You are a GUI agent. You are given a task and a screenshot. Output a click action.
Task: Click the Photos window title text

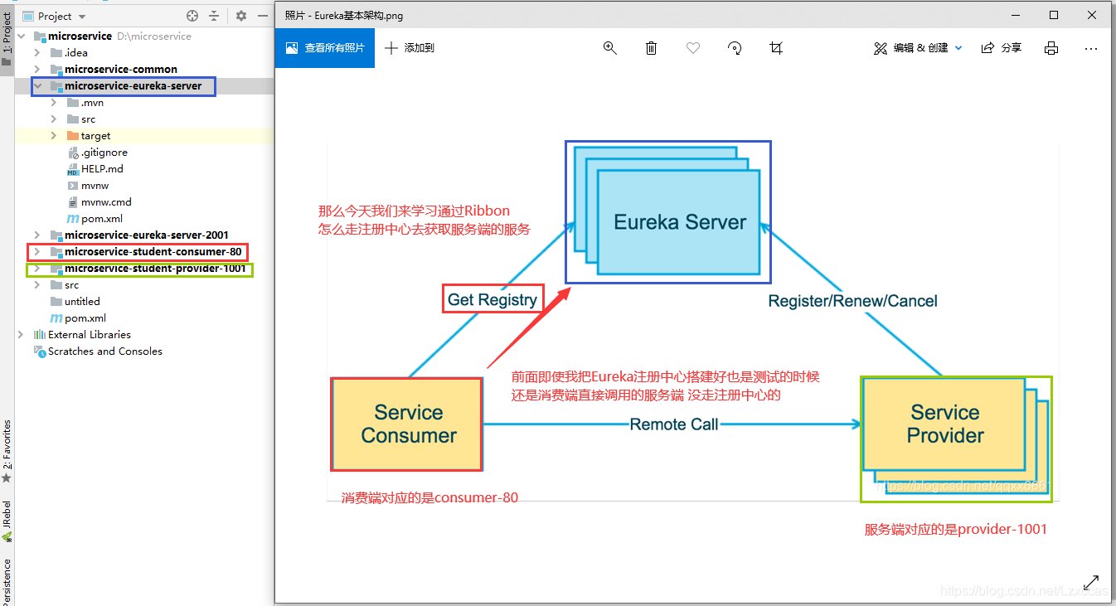(344, 15)
